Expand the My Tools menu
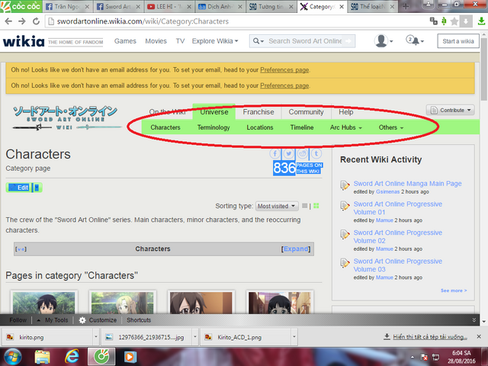Image resolution: width=488 pixels, height=366 pixels. click(x=53, y=320)
